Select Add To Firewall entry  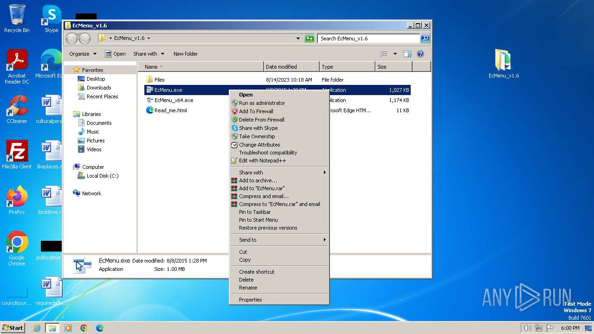[279, 111]
